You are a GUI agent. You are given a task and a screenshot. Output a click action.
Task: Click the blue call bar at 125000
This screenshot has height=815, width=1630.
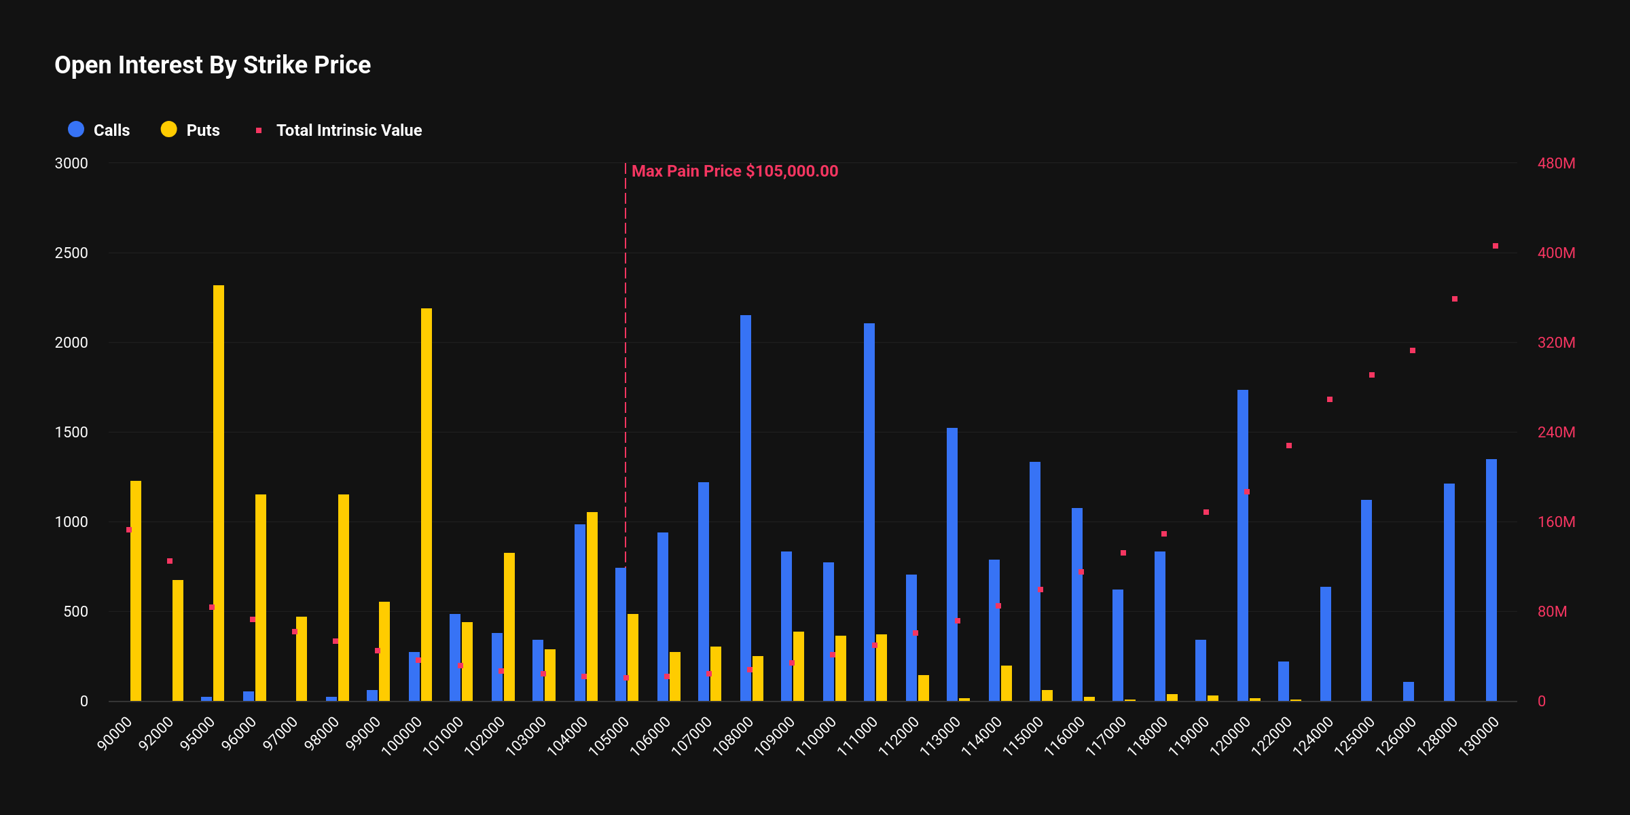click(x=1366, y=600)
